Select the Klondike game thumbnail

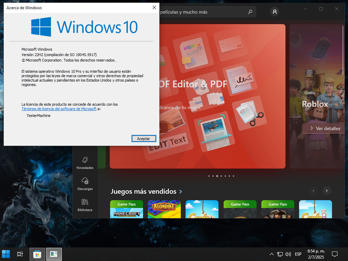tap(164, 209)
